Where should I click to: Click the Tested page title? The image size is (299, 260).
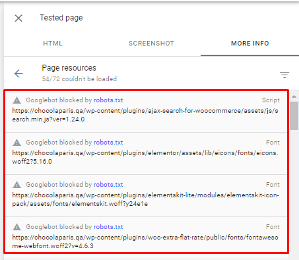tap(61, 18)
